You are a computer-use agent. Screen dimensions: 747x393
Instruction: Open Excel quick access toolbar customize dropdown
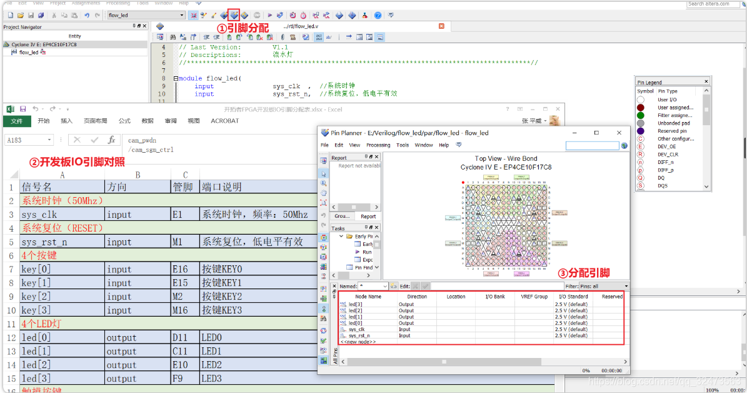(68, 110)
